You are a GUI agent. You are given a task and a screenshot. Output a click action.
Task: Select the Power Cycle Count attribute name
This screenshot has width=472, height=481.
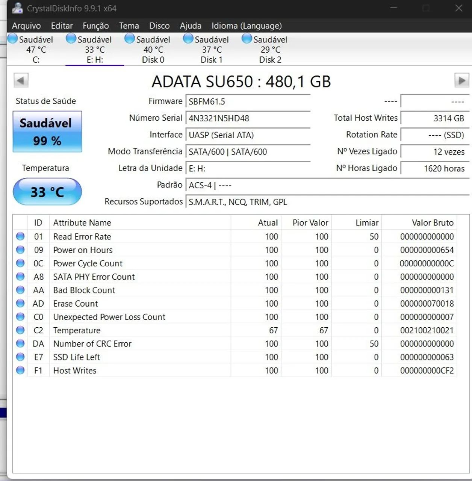pos(88,263)
